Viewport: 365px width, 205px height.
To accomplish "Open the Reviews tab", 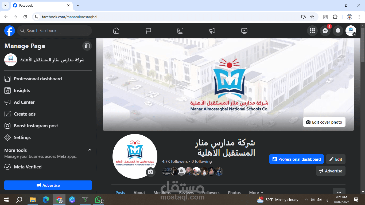I will [x=186, y=192].
